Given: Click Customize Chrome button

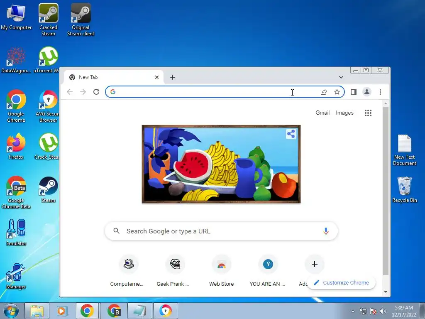Looking at the screenshot, I should (341, 282).
